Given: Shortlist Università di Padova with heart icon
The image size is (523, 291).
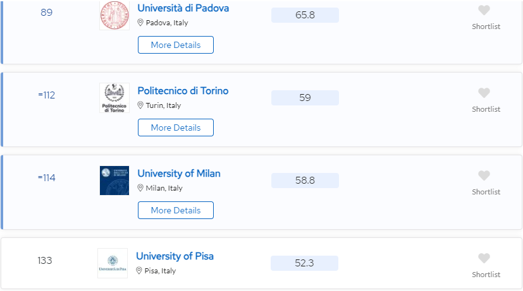Looking at the screenshot, I should pos(484,10).
